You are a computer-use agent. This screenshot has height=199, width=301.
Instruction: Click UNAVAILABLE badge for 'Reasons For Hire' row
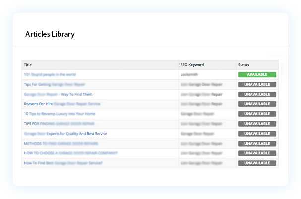pyautogui.click(x=257, y=104)
